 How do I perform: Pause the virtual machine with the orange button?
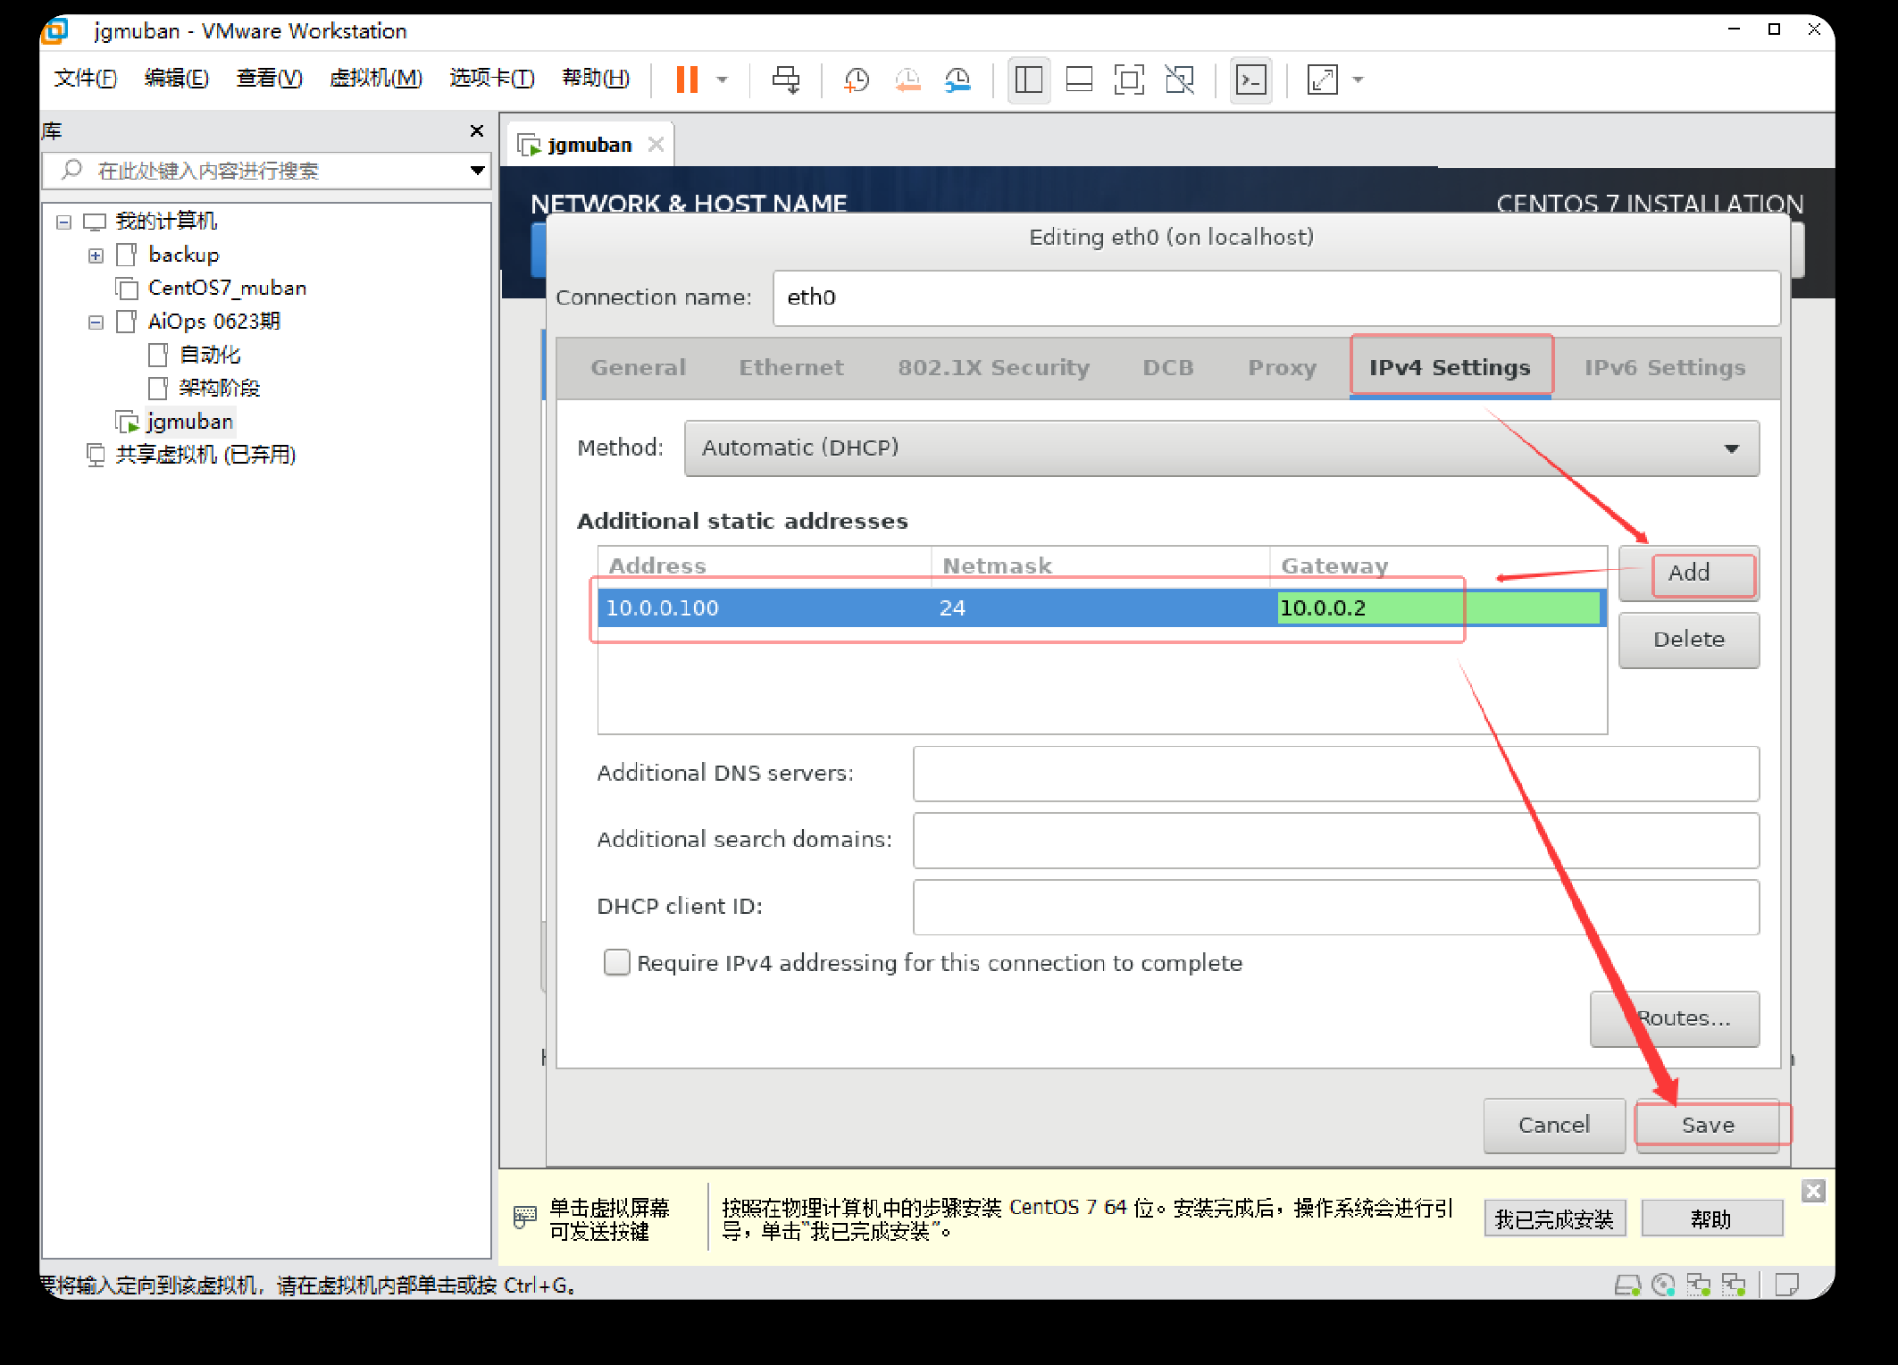tap(686, 80)
